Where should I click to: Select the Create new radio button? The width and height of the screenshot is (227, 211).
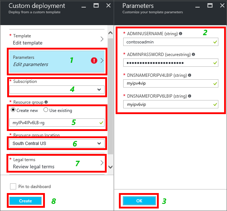tap(13, 110)
